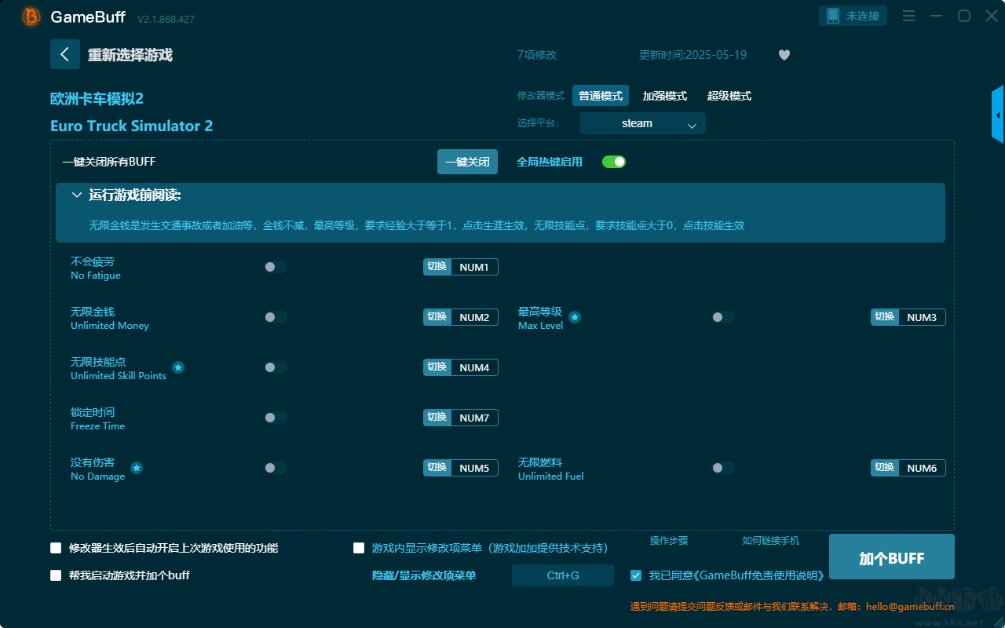Click the NUM7 hotkey field
Viewport: 1005px width, 628px height.
pyautogui.click(x=474, y=418)
